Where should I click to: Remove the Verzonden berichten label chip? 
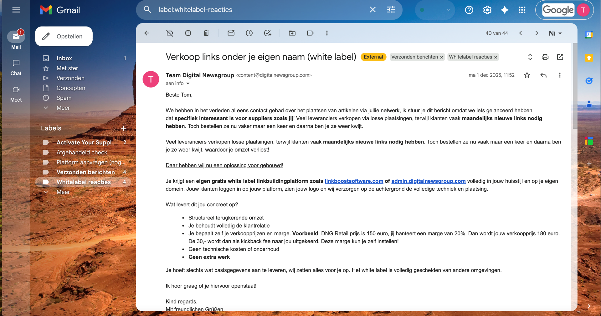coord(441,57)
